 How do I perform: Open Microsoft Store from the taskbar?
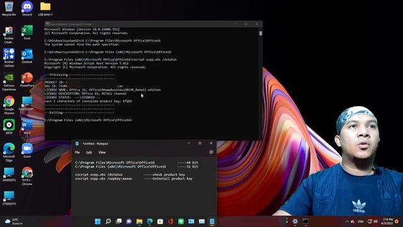point(160,221)
